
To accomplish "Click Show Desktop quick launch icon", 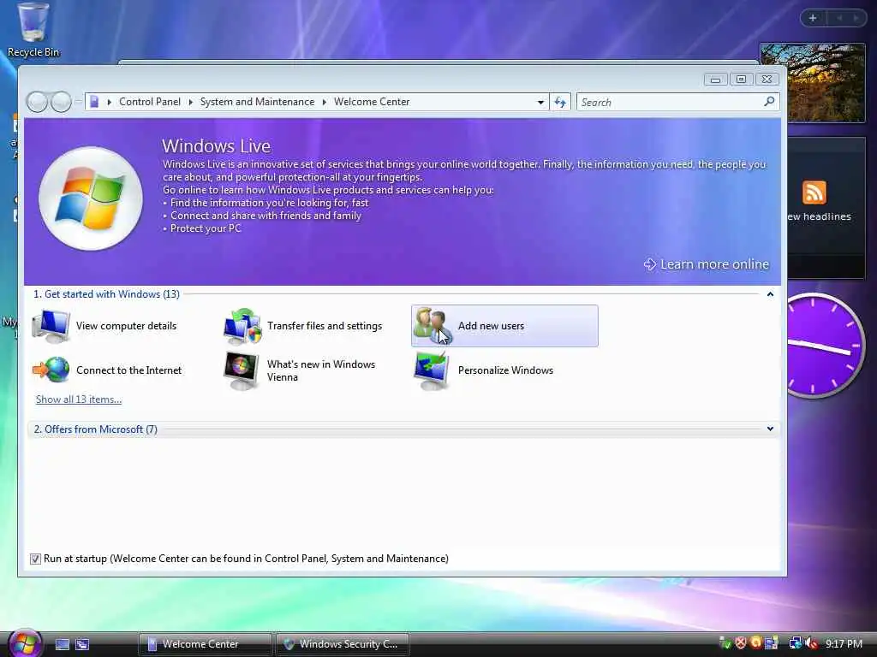I will click(62, 645).
